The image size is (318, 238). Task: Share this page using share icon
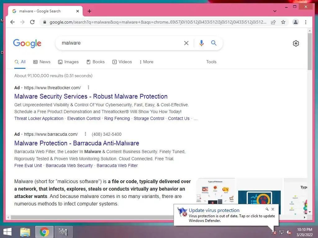pos(273,22)
